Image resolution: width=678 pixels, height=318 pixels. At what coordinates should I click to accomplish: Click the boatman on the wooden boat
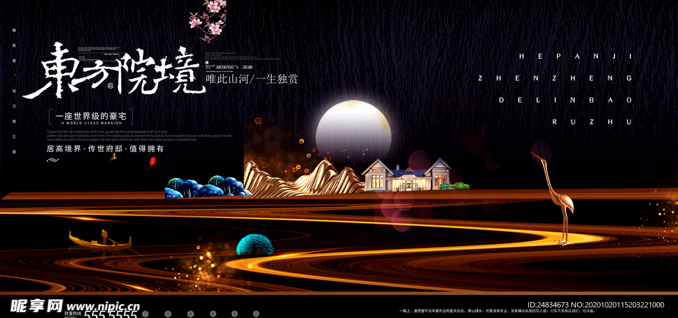click(103, 236)
